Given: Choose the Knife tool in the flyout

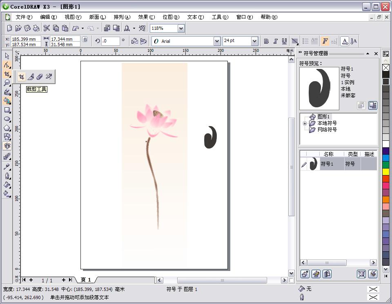Looking at the screenshot, I should (x=31, y=77).
